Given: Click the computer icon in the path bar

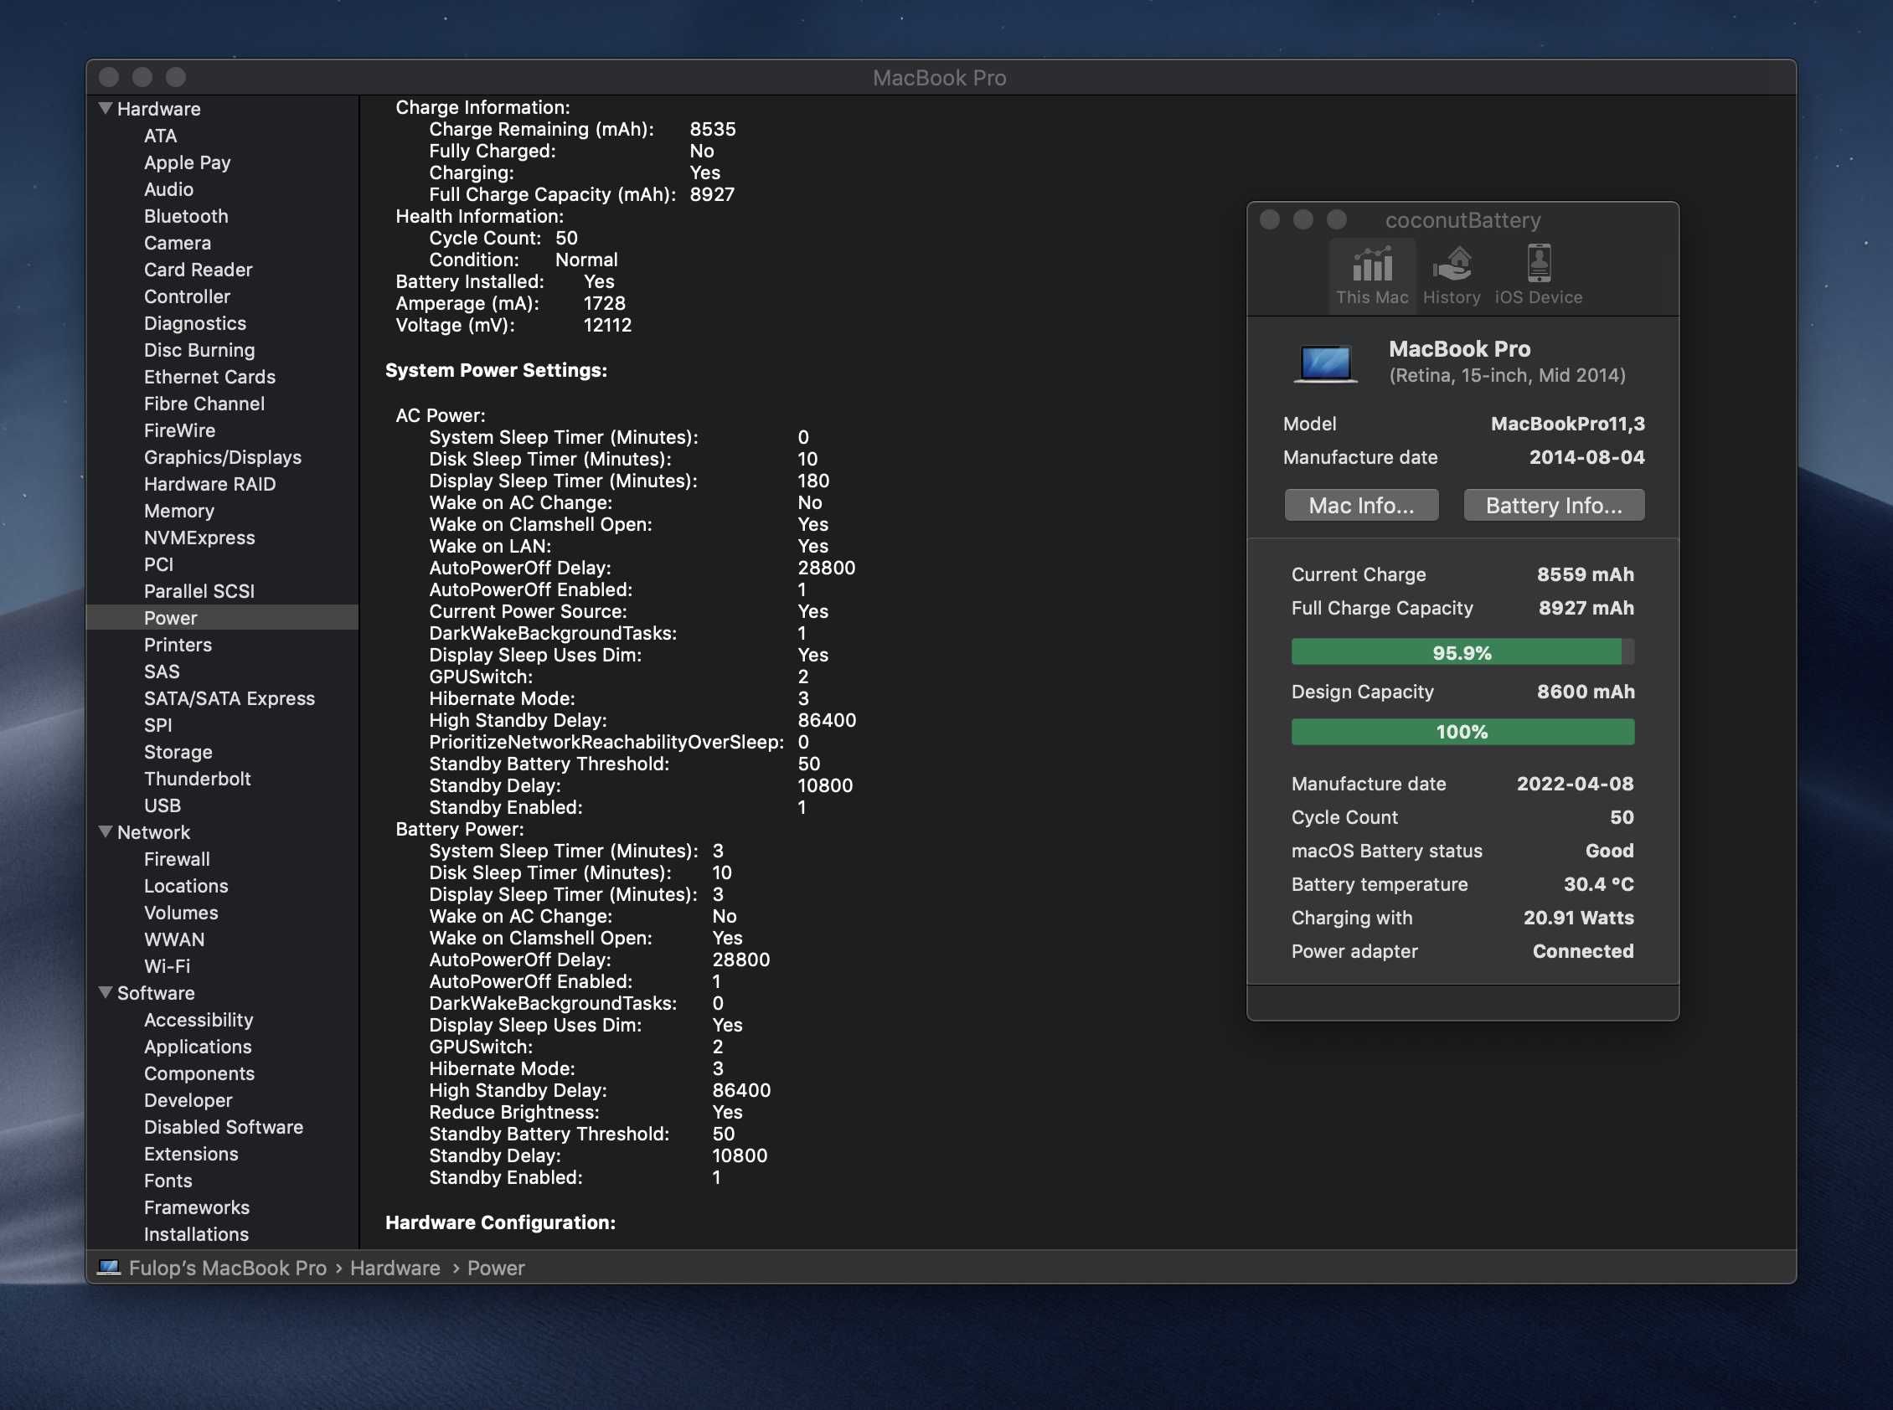Looking at the screenshot, I should [108, 1268].
